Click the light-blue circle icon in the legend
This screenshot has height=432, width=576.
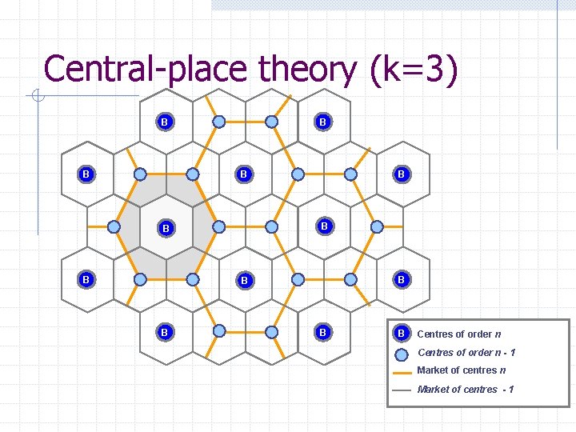click(402, 354)
